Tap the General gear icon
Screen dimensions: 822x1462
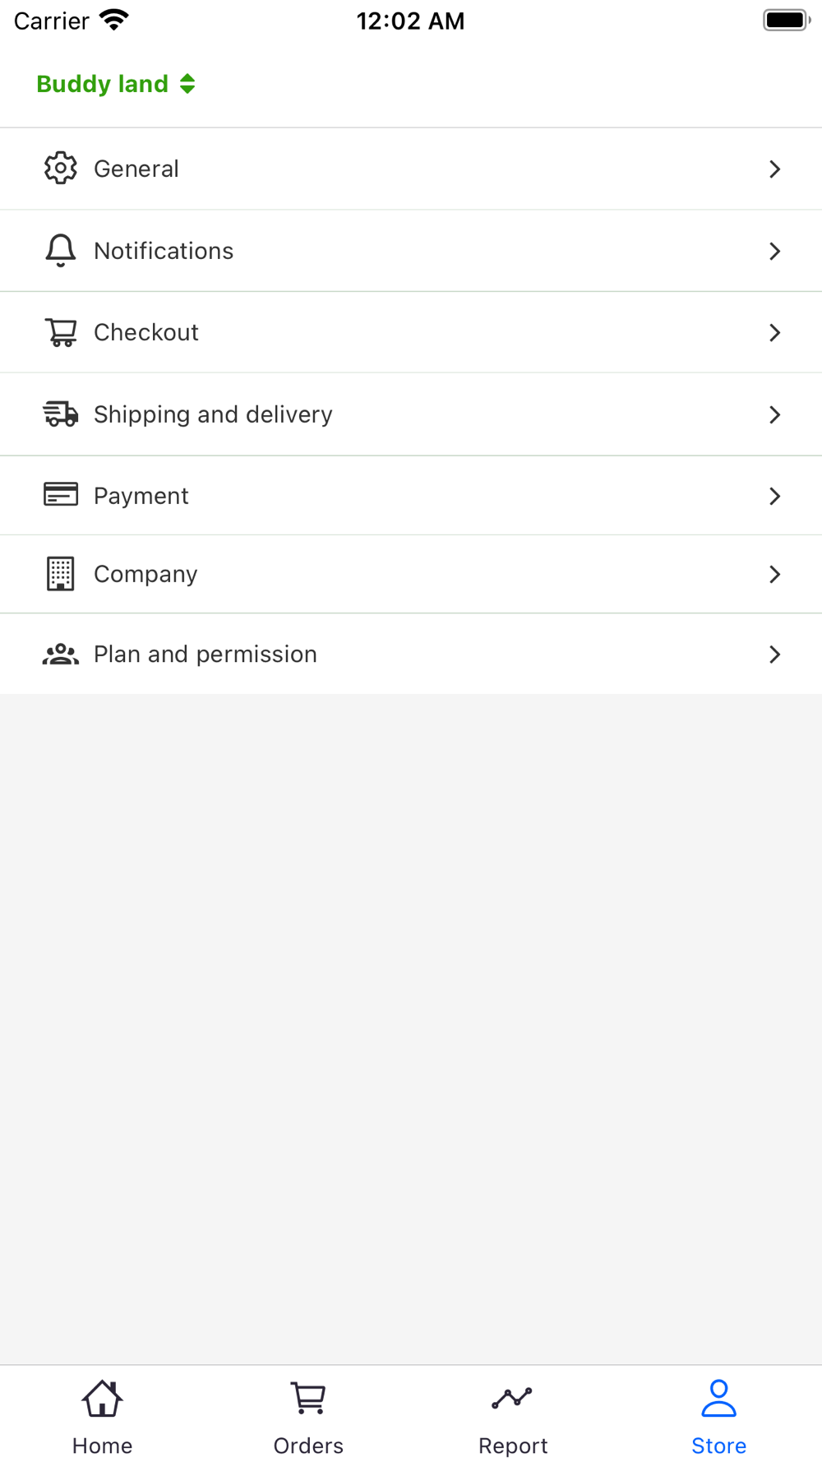(x=60, y=169)
